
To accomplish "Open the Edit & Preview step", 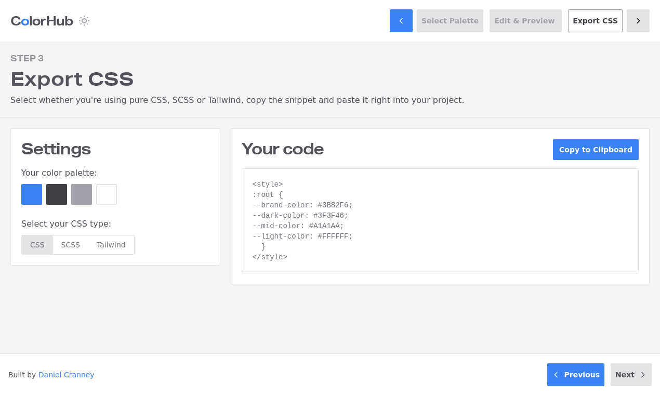I will 525,21.
